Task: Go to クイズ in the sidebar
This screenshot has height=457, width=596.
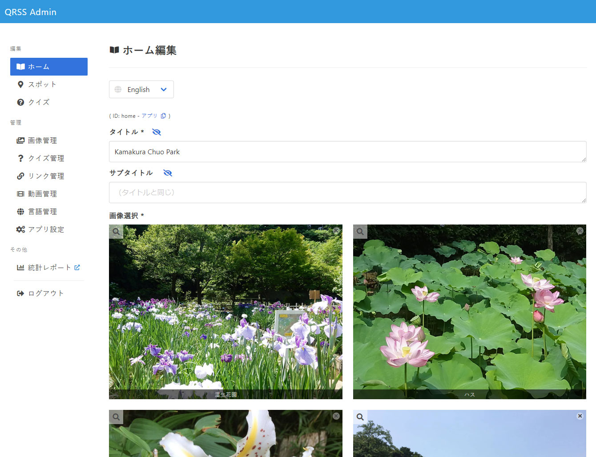Action: coord(39,102)
